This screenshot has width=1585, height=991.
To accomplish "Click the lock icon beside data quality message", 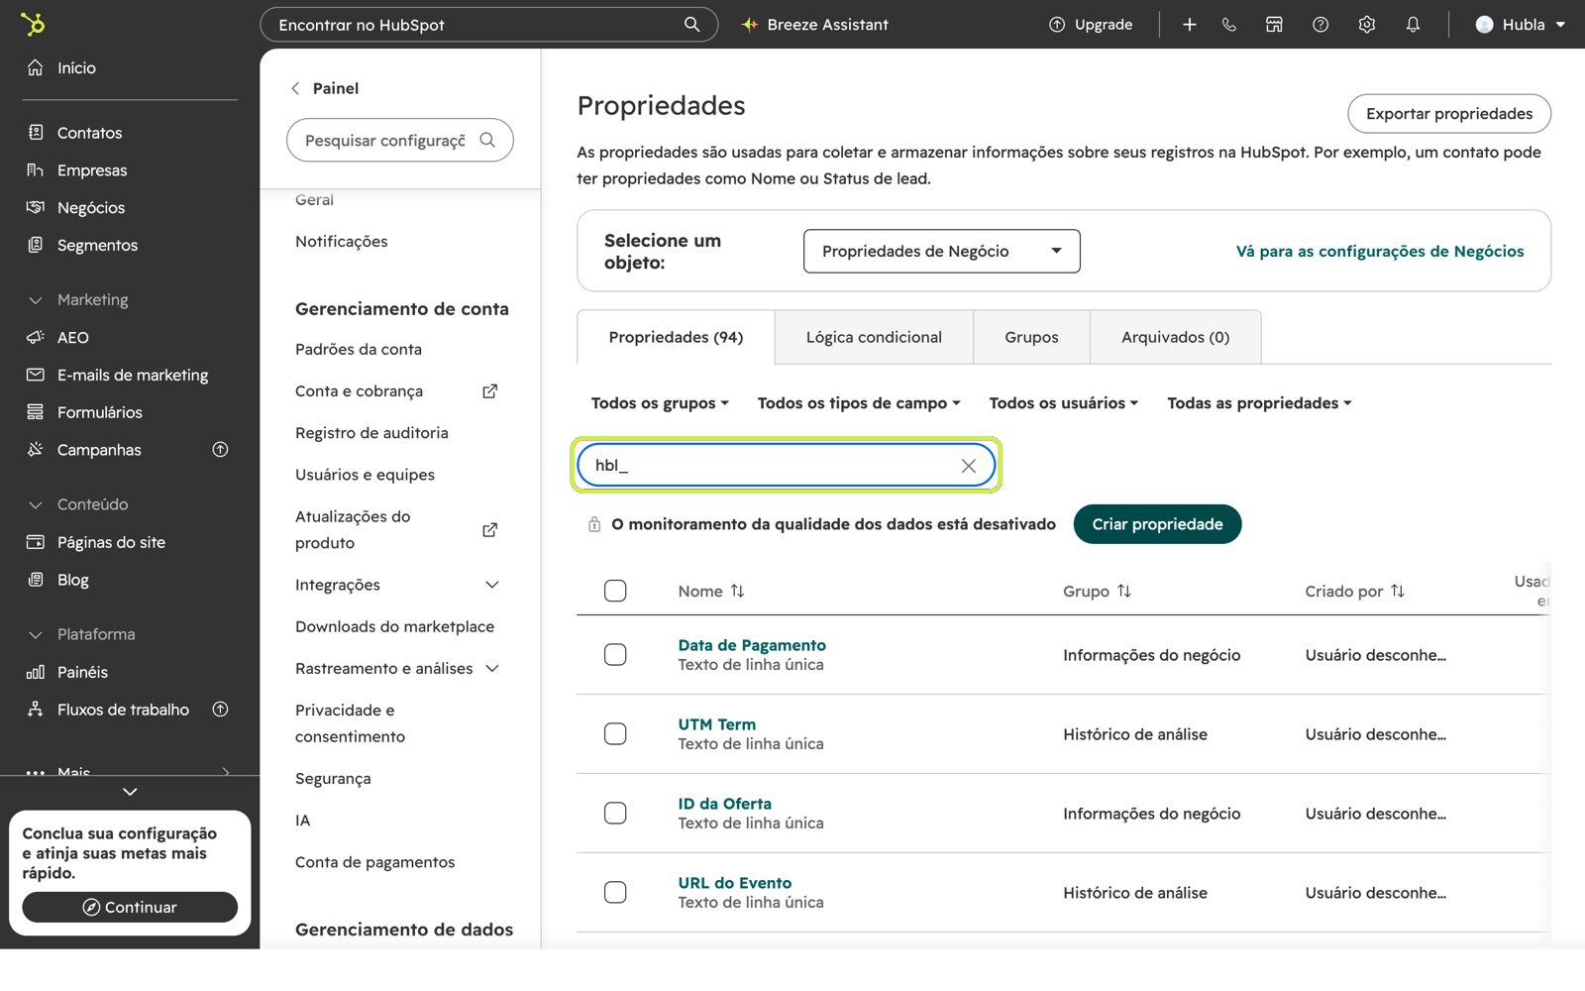I will [x=594, y=524].
